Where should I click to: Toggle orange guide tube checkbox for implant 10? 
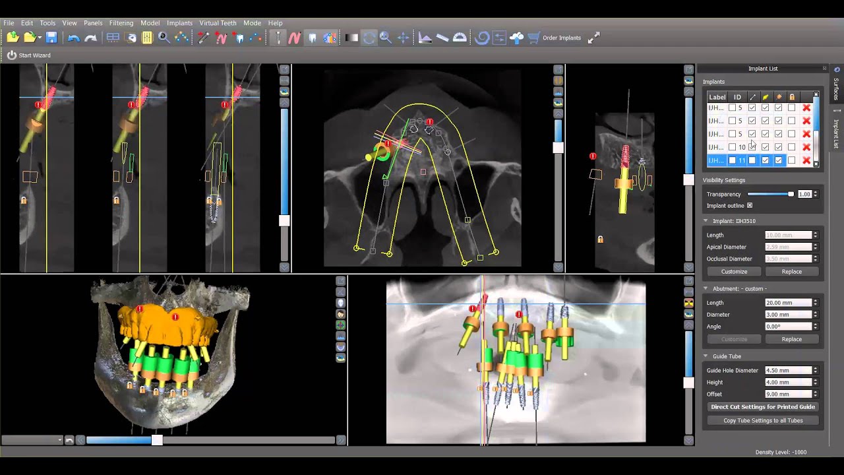[x=779, y=147]
